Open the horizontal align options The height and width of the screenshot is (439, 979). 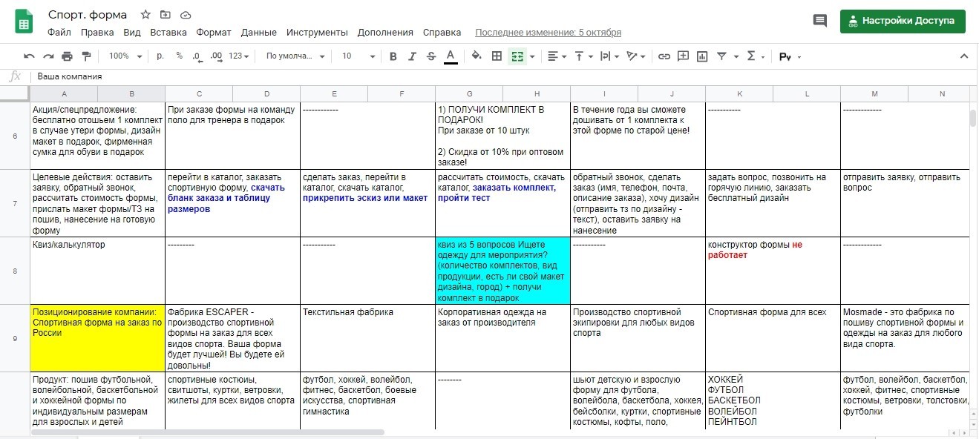pyautogui.click(x=557, y=56)
